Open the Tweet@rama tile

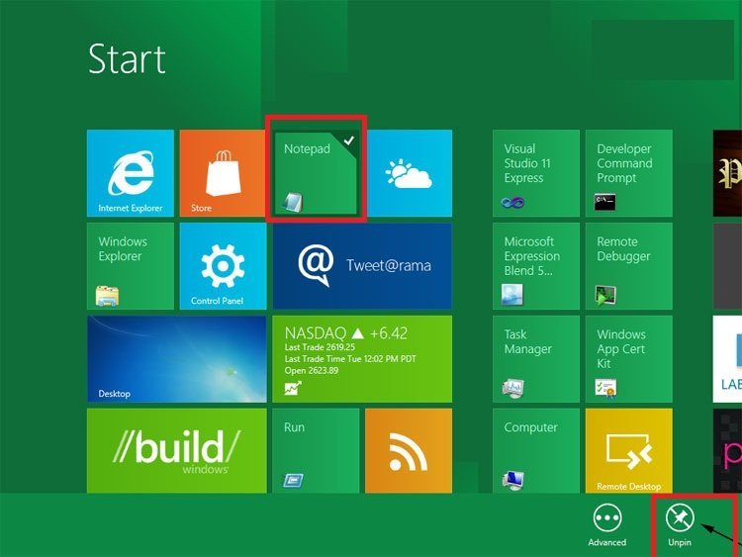click(362, 266)
